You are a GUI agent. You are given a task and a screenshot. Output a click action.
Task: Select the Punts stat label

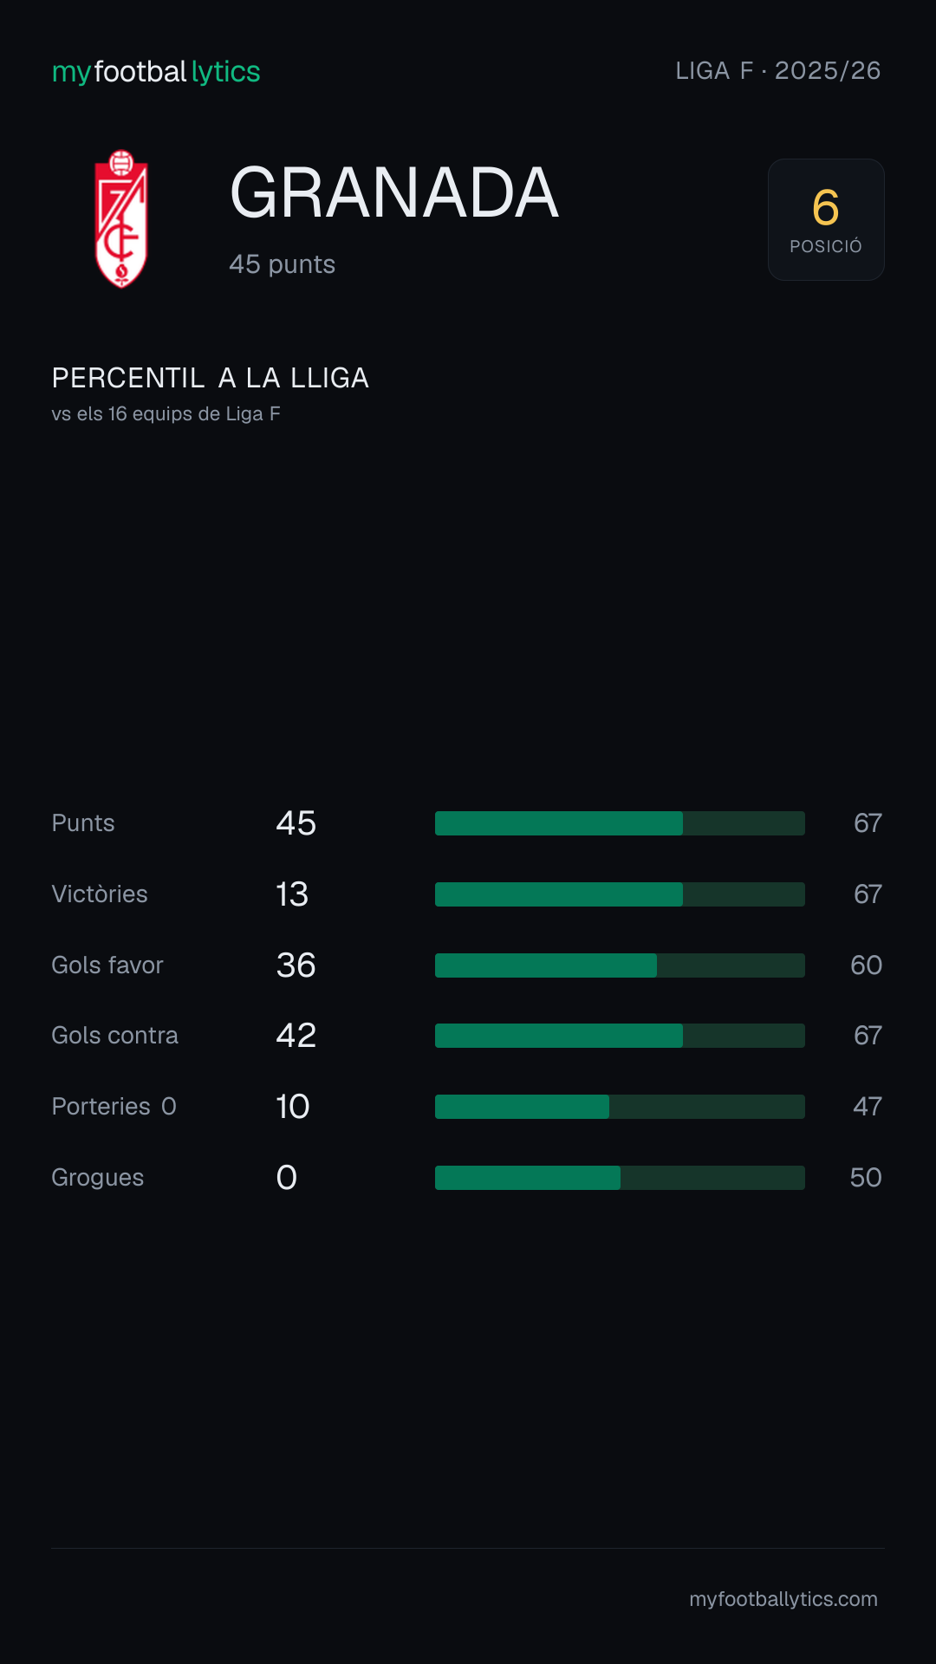pyautogui.click(x=83, y=823)
